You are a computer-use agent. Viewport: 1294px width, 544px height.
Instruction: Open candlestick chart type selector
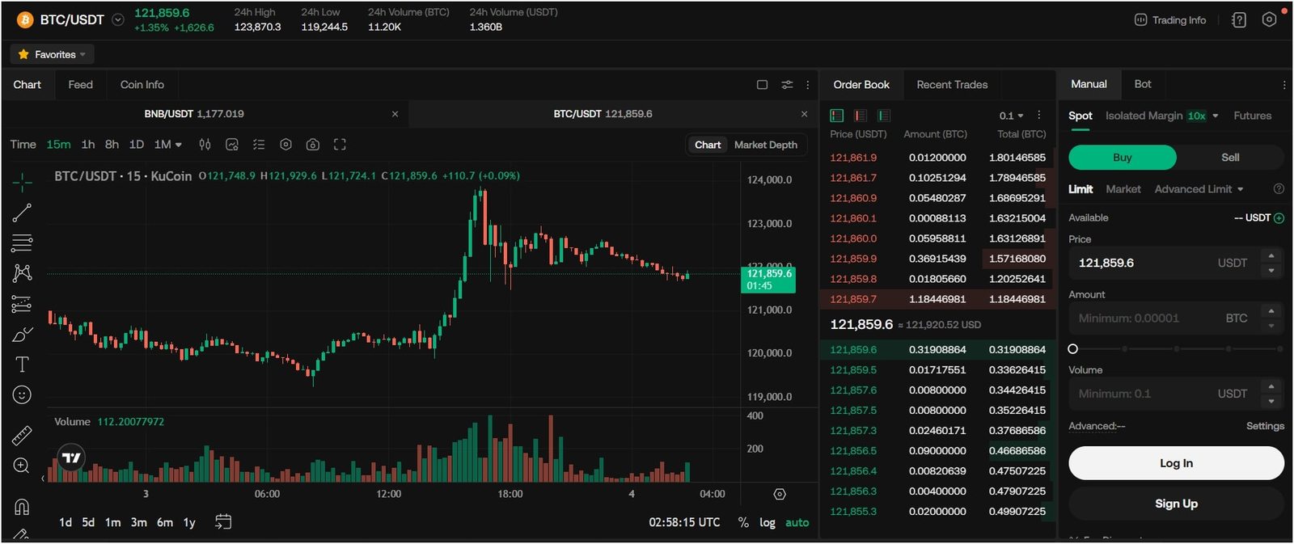point(205,145)
